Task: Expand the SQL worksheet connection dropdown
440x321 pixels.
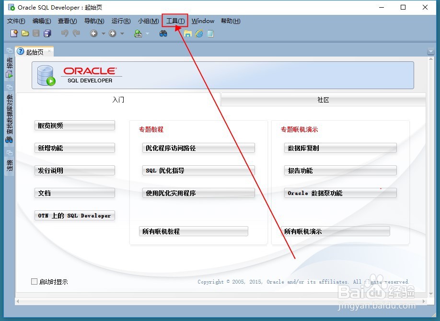Action: click(147, 34)
